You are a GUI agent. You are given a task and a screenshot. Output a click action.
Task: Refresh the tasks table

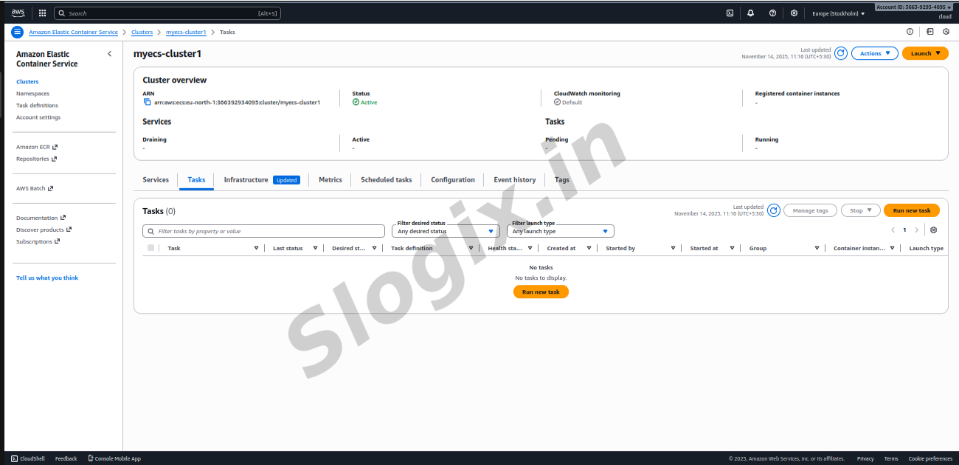click(x=774, y=210)
